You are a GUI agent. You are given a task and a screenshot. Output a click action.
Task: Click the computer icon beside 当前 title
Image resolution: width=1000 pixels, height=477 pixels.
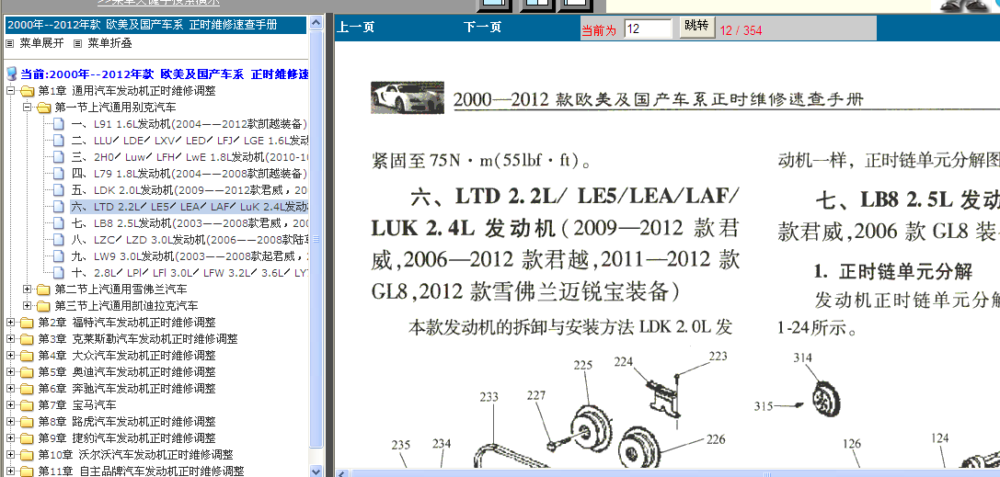(11, 74)
